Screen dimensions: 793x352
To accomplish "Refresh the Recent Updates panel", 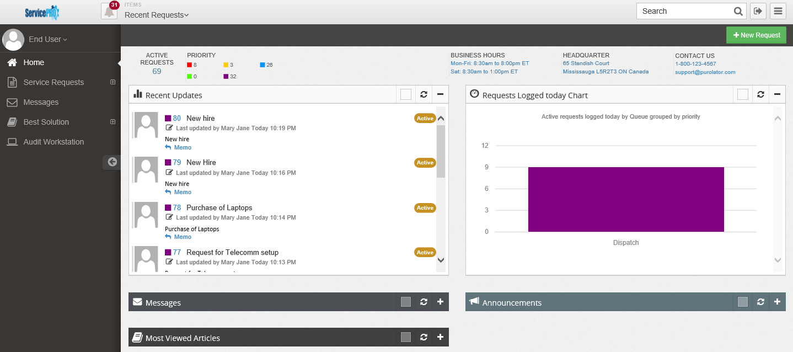I will point(424,94).
